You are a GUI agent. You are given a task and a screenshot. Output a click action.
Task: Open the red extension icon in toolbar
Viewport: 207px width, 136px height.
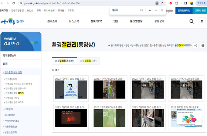[171, 3]
